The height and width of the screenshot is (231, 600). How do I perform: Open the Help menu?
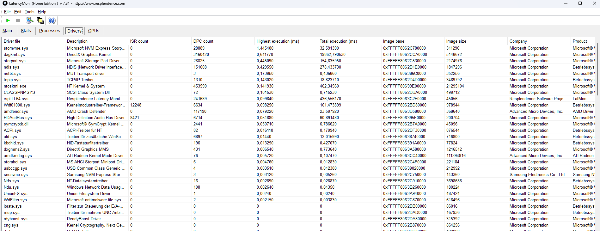coord(42,12)
